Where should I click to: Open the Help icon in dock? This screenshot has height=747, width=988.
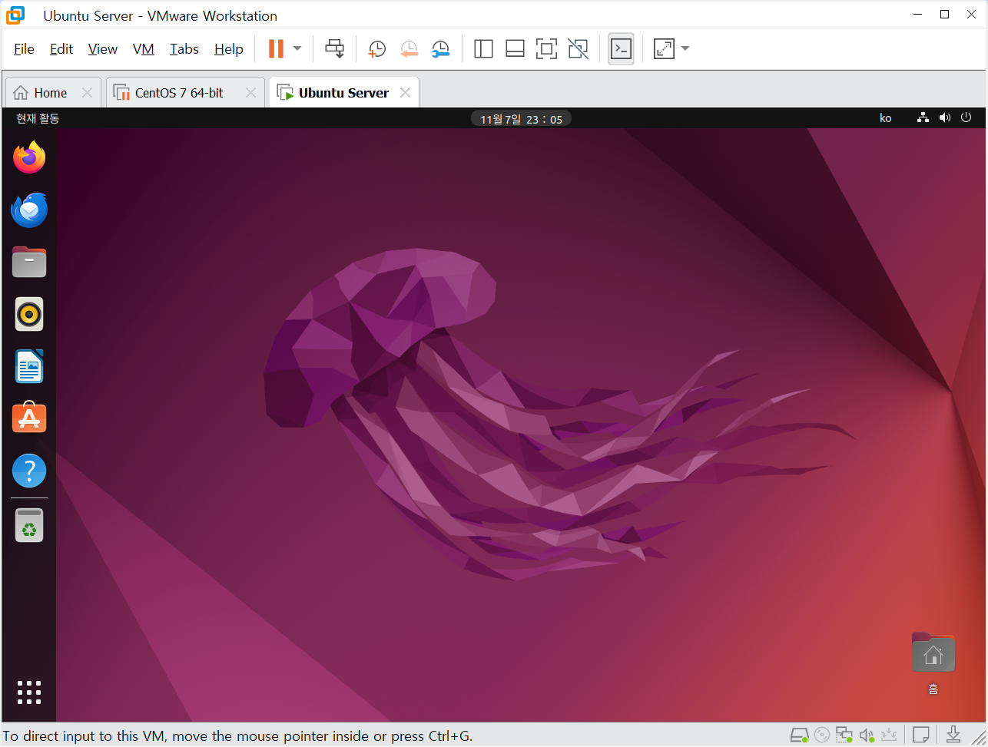pos(29,470)
